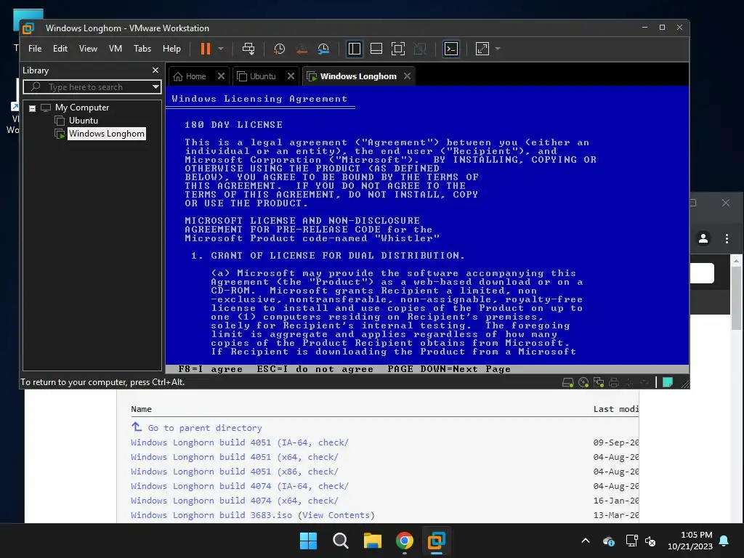This screenshot has height=558, width=744.
Task: Collapse the My Computer tree node
Action: pos(32,108)
